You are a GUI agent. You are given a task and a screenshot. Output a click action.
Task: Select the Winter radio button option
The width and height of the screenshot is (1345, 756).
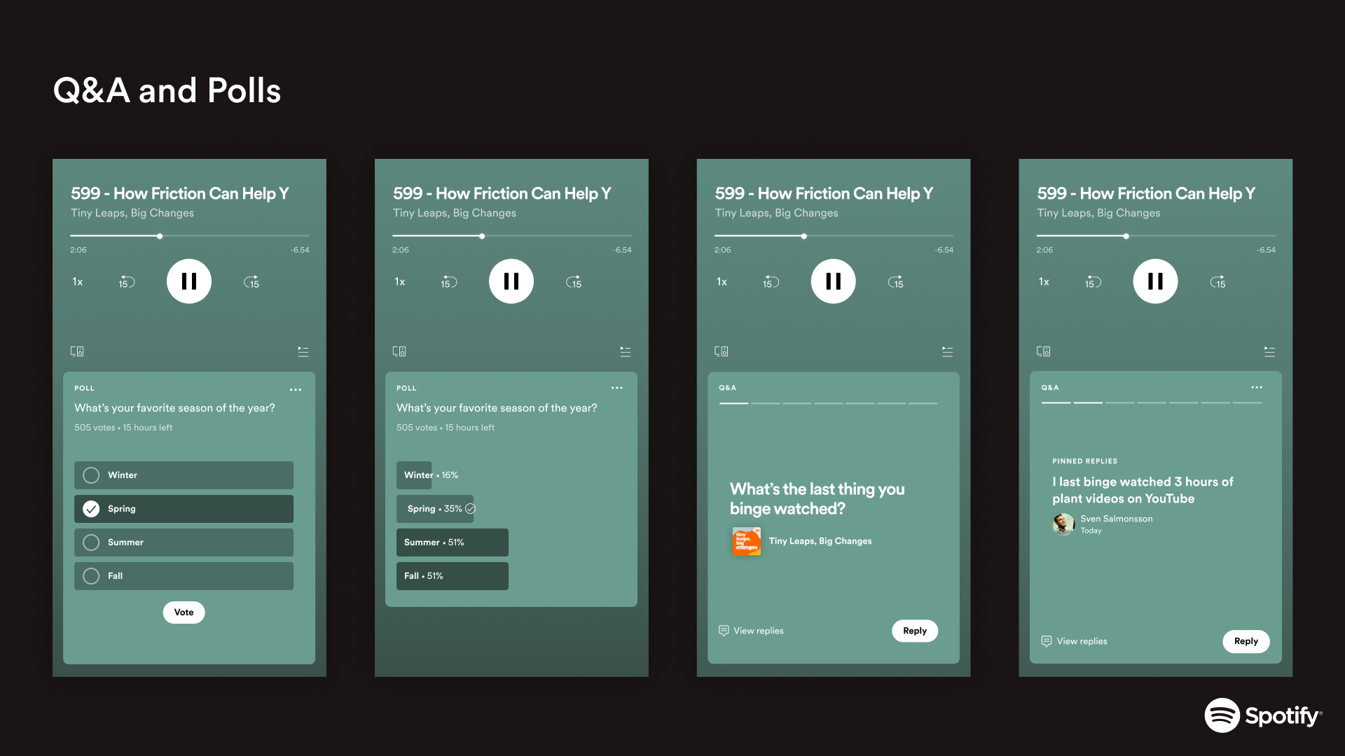click(90, 475)
